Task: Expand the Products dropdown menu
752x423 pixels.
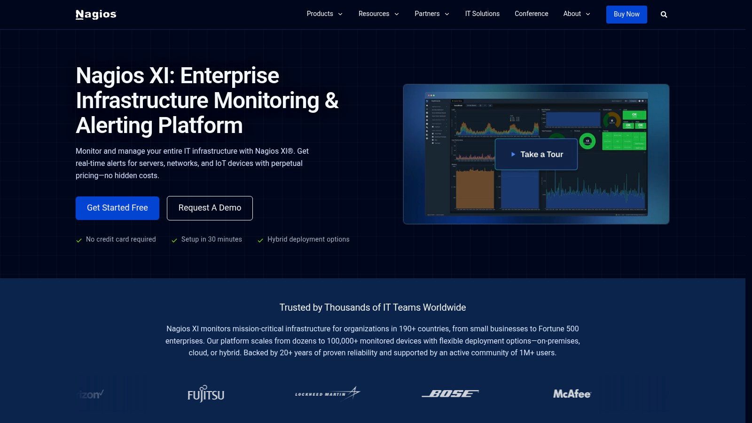Action: (324, 14)
